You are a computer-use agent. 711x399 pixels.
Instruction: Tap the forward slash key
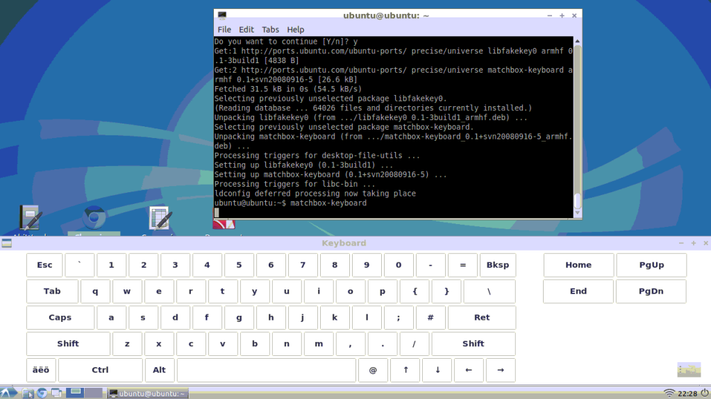pyautogui.click(x=414, y=343)
